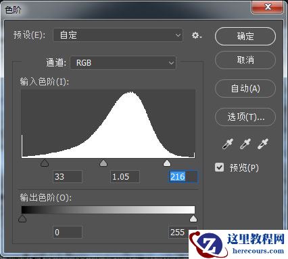The image size is (288, 259).
Task: Open the preset options gear menu
Action: 197,35
